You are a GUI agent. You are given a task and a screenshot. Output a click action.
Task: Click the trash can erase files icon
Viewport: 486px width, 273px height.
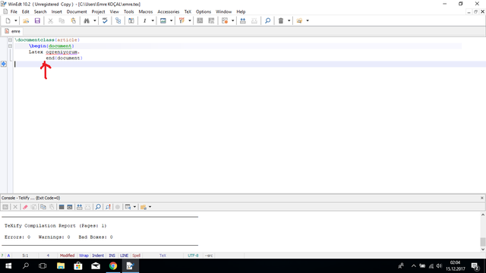click(x=281, y=20)
